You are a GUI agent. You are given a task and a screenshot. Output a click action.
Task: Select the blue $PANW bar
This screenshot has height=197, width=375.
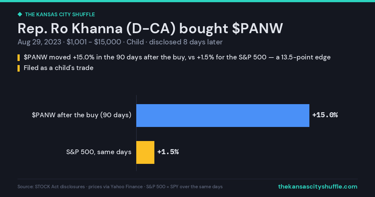click(223, 115)
